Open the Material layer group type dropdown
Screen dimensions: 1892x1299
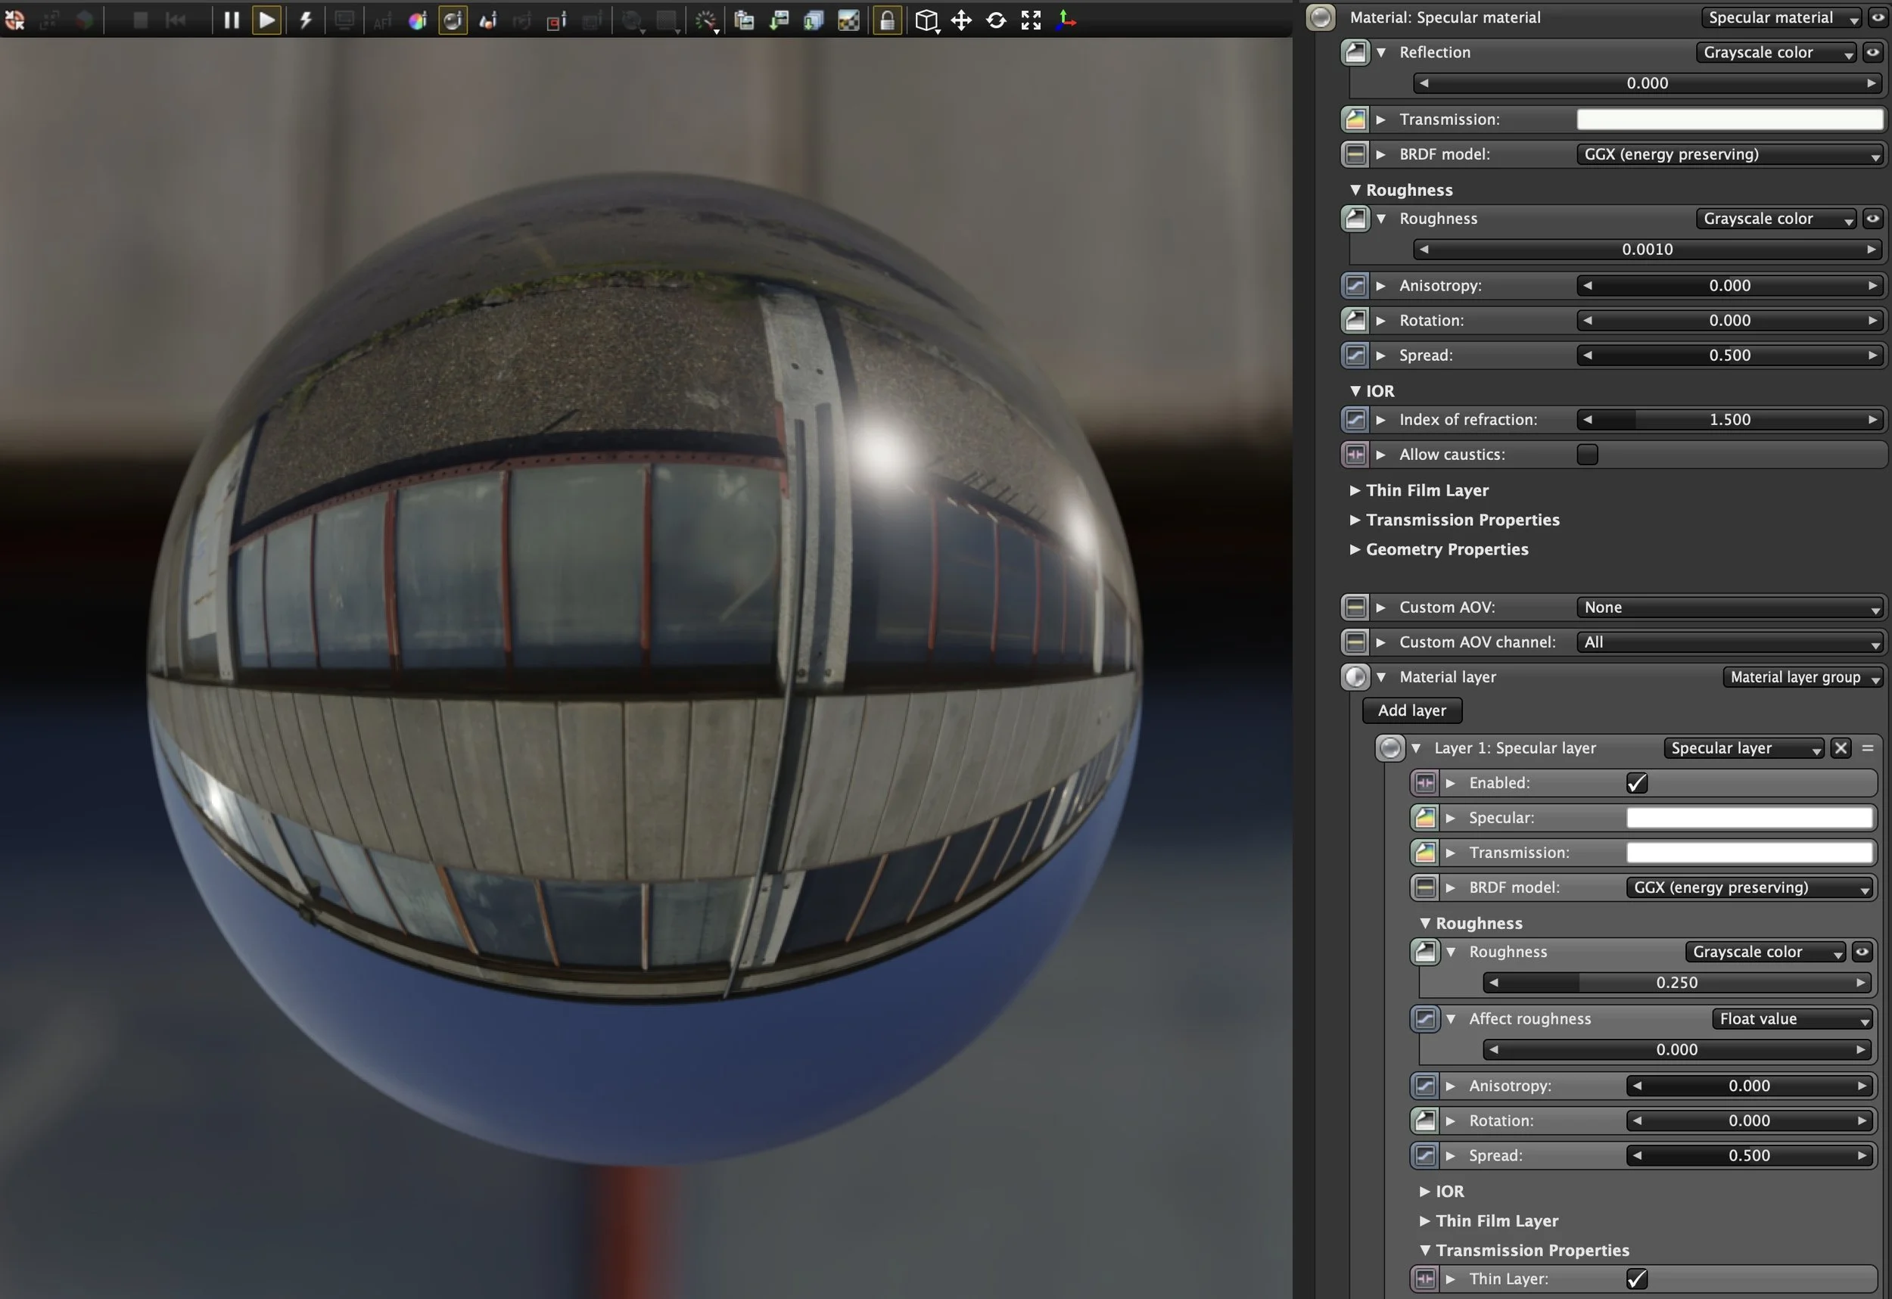coord(1803,677)
